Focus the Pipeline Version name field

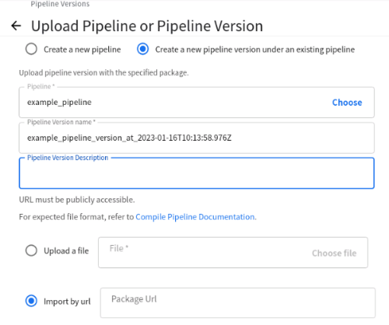(x=197, y=138)
